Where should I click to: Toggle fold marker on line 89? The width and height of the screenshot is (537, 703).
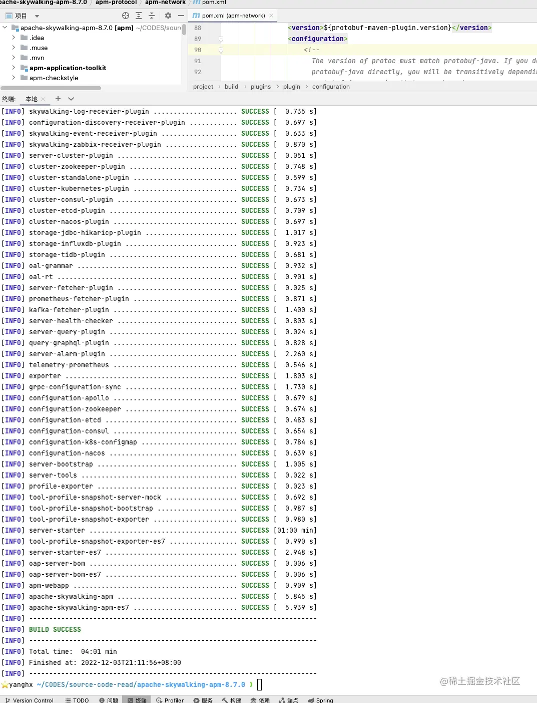pos(221,39)
